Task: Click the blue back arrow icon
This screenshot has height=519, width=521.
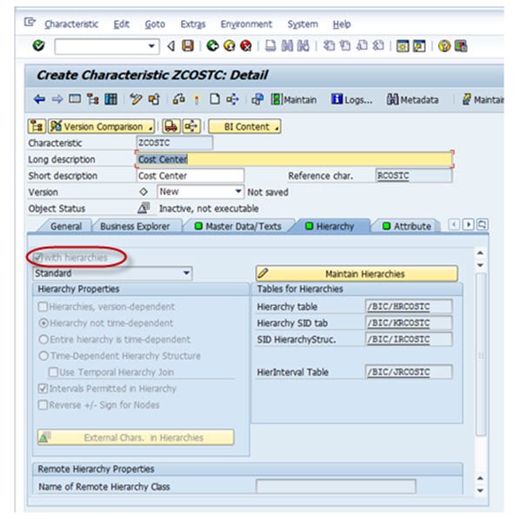Action: (39, 99)
